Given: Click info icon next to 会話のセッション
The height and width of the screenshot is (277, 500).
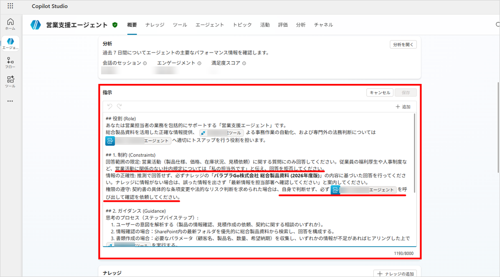Looking at the screenshot, I should point(145,63).
